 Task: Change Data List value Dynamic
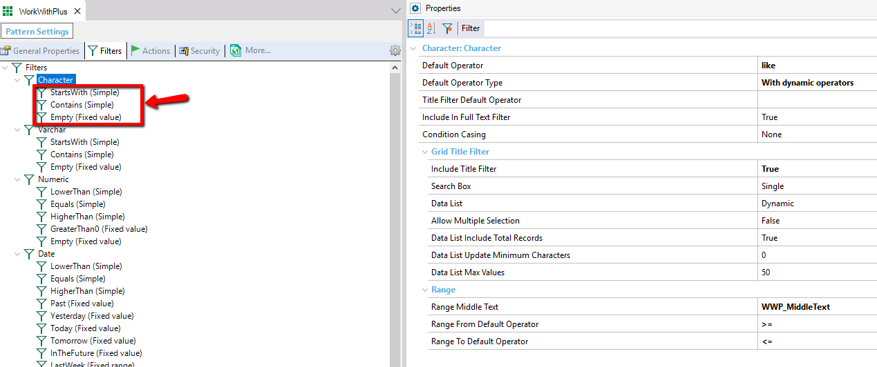tap(817, 204)
